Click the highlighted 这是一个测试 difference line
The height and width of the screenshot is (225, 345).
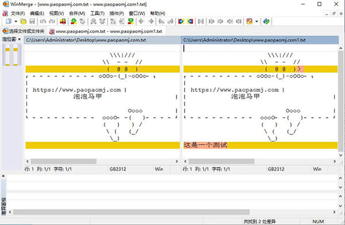click(260, 145)
